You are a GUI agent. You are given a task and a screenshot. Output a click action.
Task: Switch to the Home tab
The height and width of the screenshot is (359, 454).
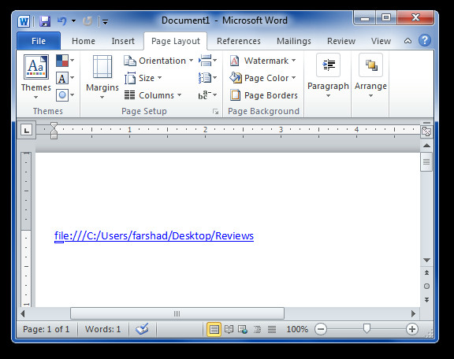[x=84, y=41]
